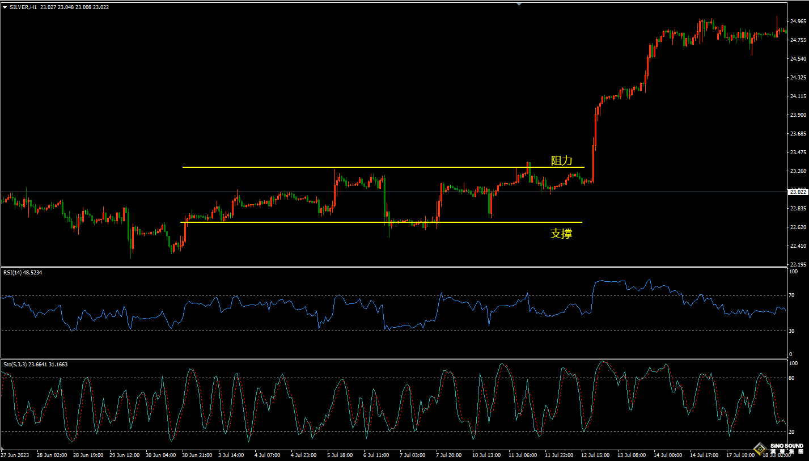
Task: Click the 22.195 price scale value
Action: (x=798, y=265)
